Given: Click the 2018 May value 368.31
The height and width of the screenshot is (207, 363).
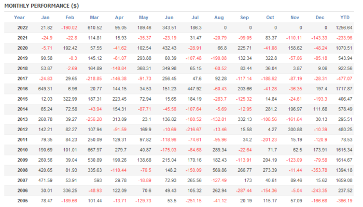Looking at the screenshot, I should click(x=144, y=69).
